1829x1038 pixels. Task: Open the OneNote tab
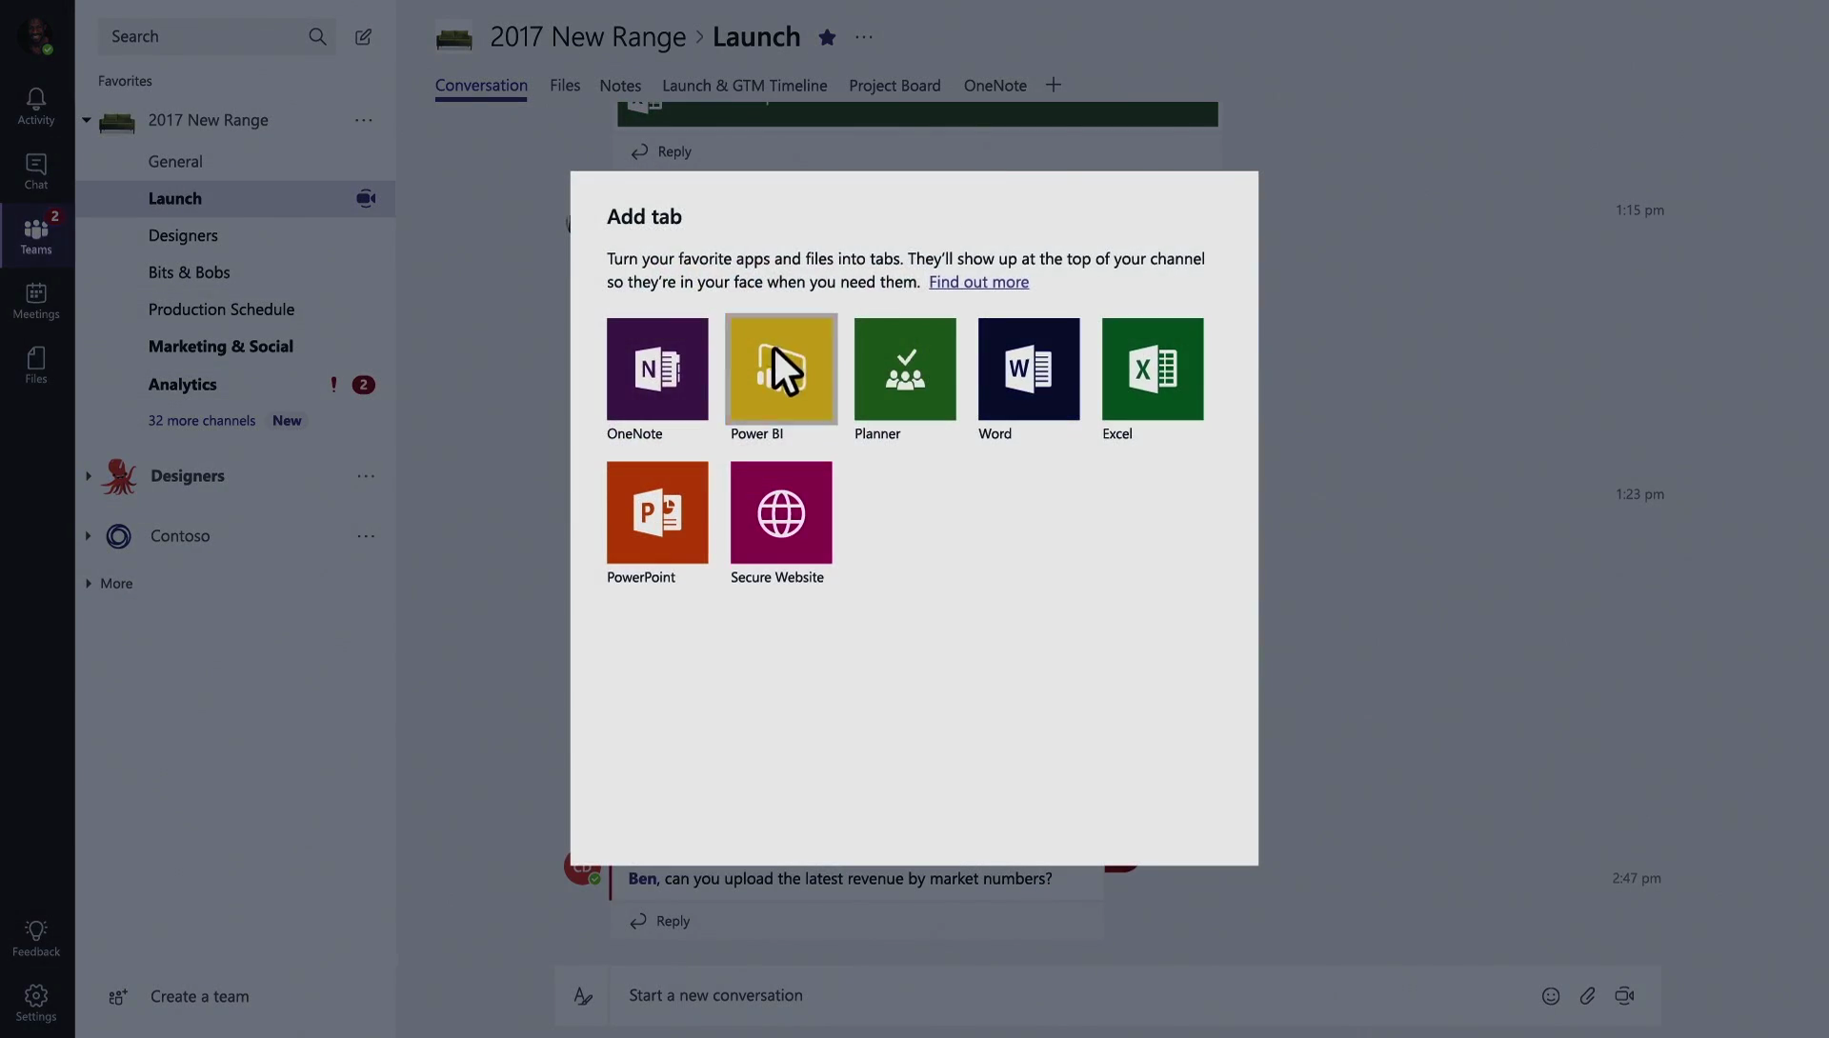point(995,86)
